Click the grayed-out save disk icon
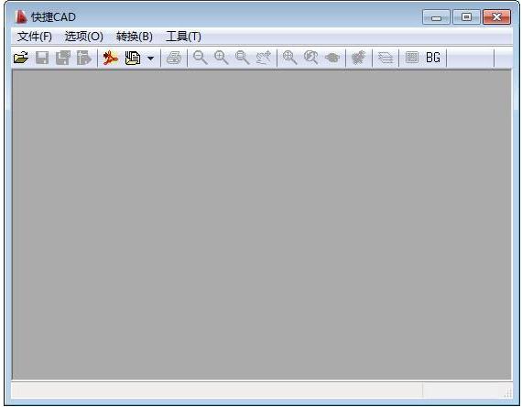 click(x=42, y=58)
